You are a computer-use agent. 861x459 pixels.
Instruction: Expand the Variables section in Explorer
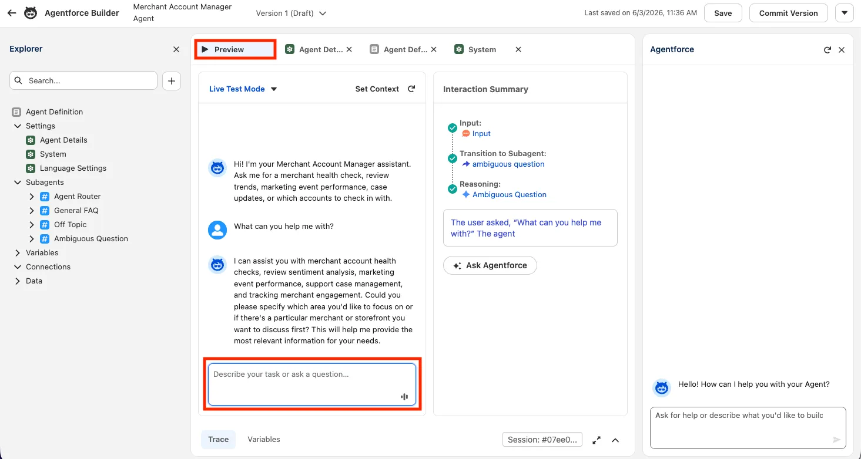(x=18, y=253)
